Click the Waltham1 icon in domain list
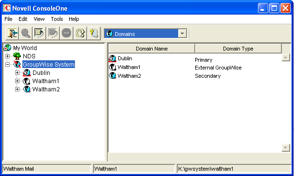294x176 pixels. pyautogui.click(x=113, y=67)
